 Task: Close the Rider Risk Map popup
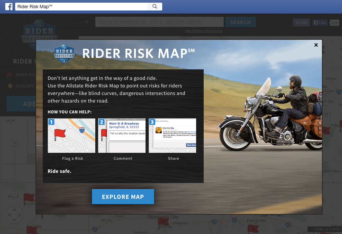[x=316, y=45]
